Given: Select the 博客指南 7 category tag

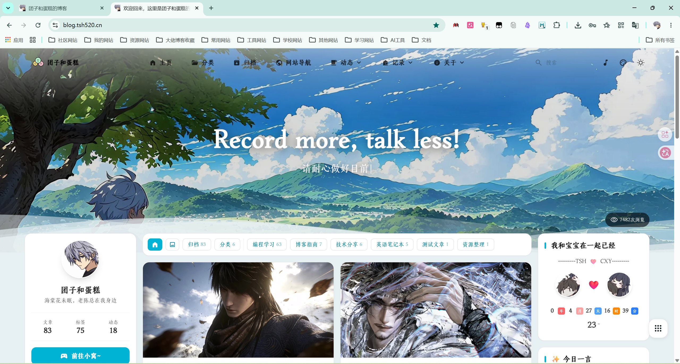Looking at the screenshot, I should click(309, 244).
